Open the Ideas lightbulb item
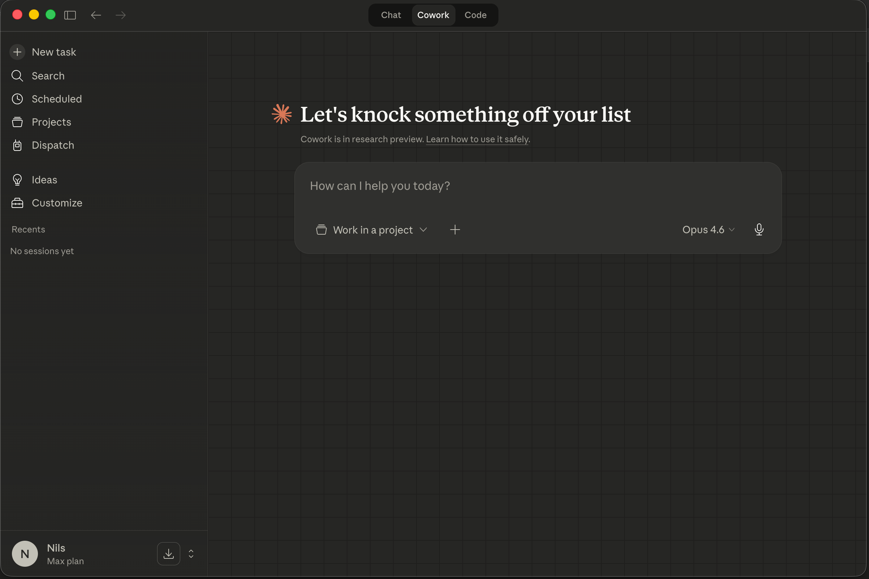 [34, 180]
